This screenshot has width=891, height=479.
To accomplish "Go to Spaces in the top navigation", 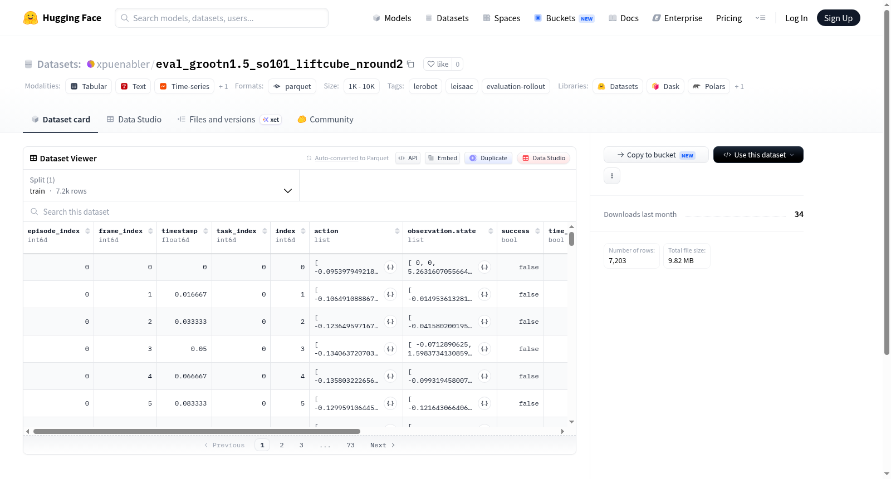I will [x=502, y=18].
